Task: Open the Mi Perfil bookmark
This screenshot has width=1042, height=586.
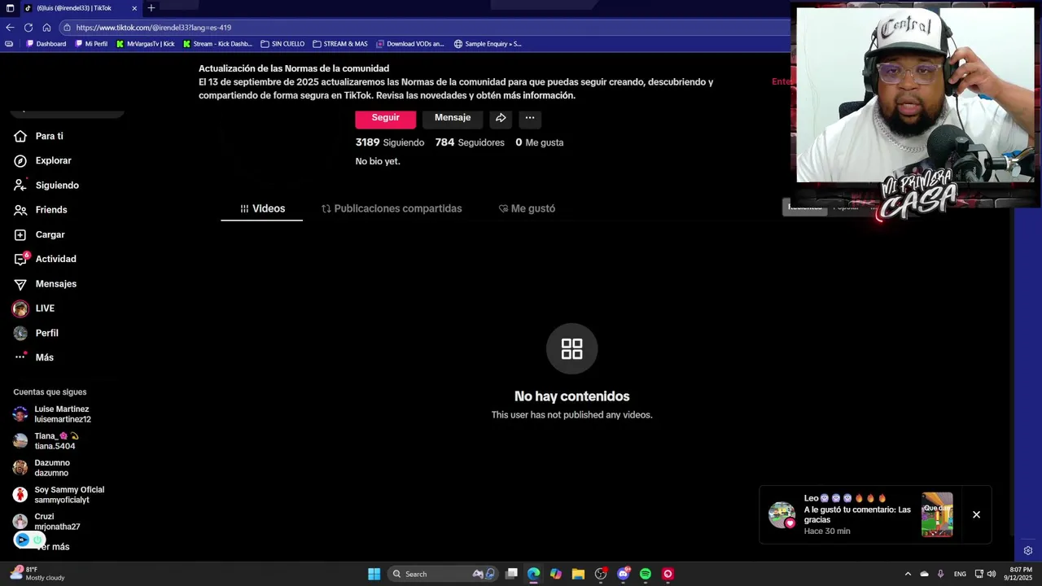Action: point(90,44)
